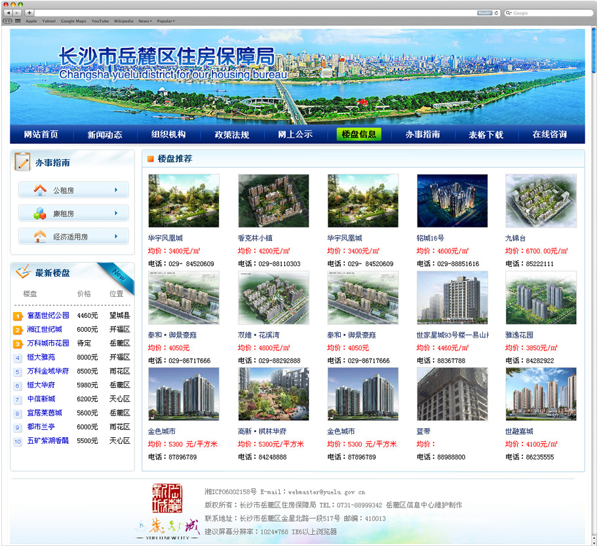
Task: Open the 新闻动态 navigation tab
Action: 105,134
